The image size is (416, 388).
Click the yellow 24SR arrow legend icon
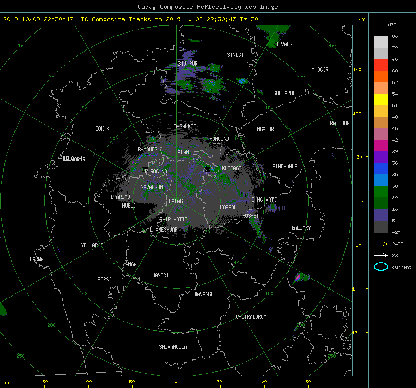point(381,244)
